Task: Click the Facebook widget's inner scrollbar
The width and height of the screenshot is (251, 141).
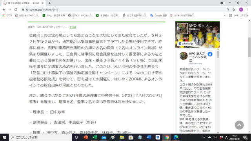Action: [218, 55]
